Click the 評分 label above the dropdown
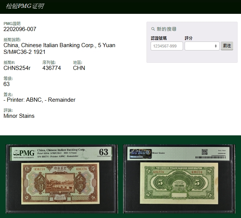The height and width of the screenshot is (218, 241). [189, 38]
